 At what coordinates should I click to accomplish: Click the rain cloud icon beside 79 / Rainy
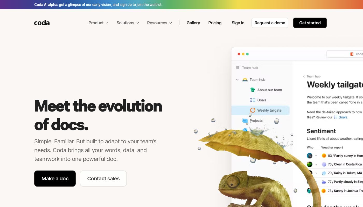(x=324, y=173)
